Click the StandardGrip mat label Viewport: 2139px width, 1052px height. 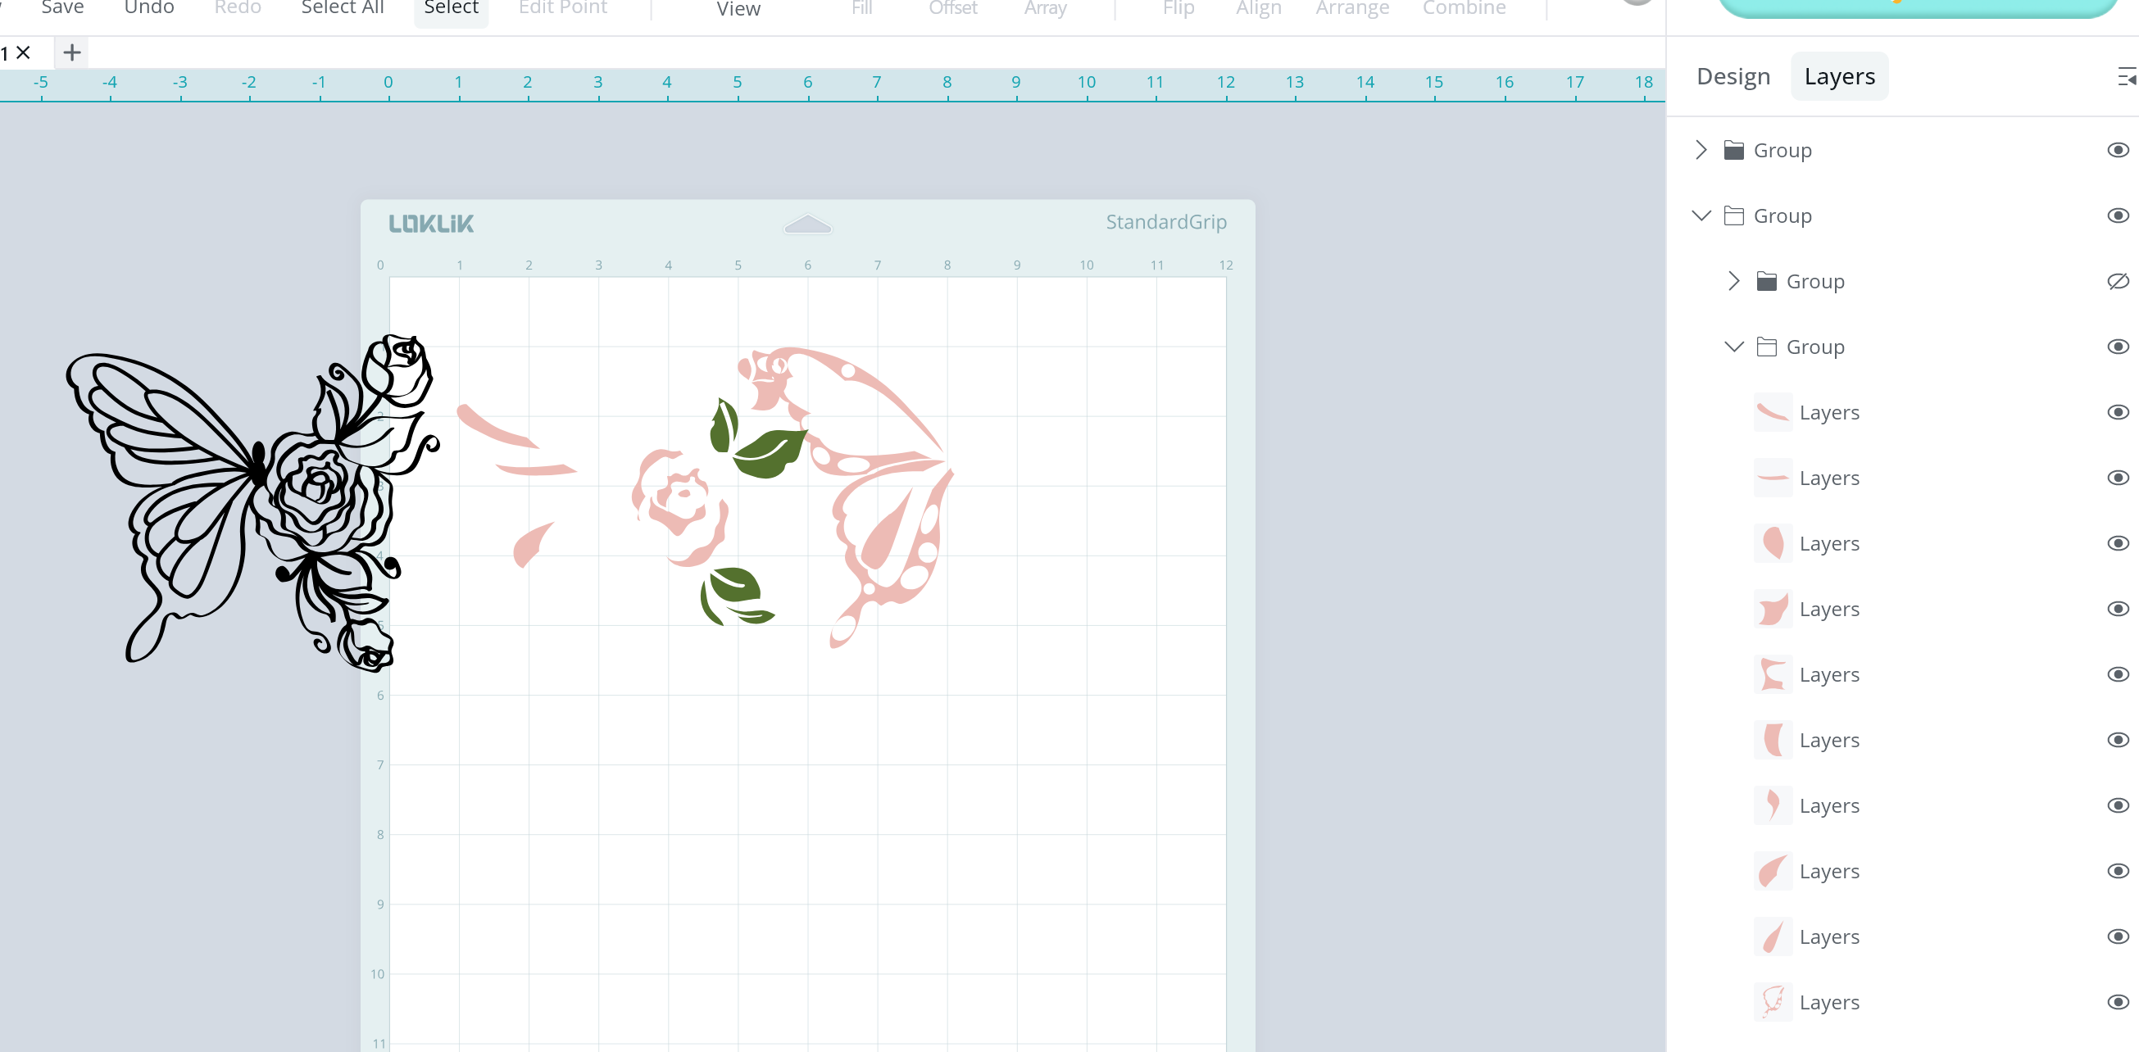[x=1166, y=223]
